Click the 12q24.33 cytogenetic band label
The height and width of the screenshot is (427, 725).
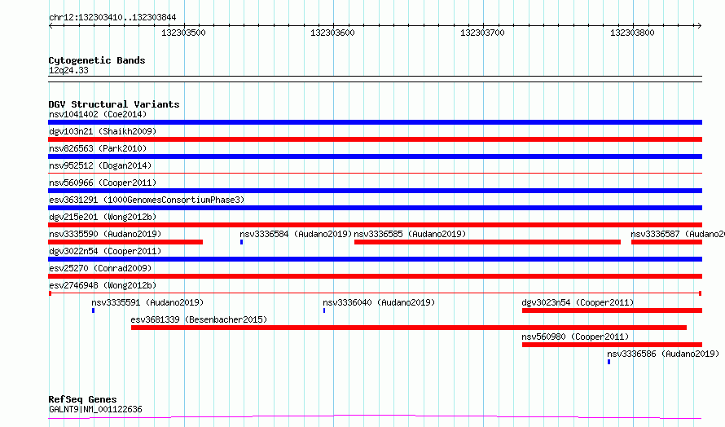(68, 70)
